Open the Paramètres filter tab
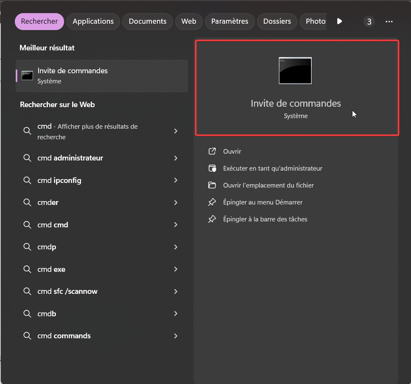The width and height of the screenshot is (411, 384). (x=229, y=22)
